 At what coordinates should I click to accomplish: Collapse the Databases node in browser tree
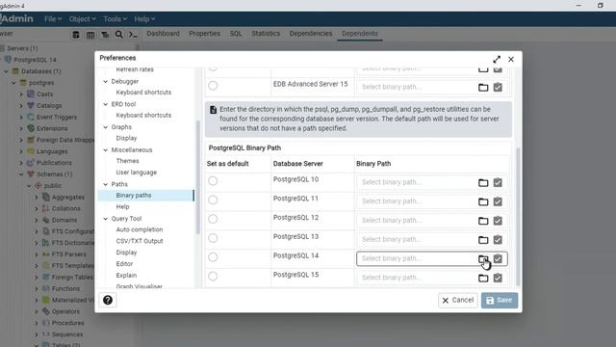coord(7,71)
